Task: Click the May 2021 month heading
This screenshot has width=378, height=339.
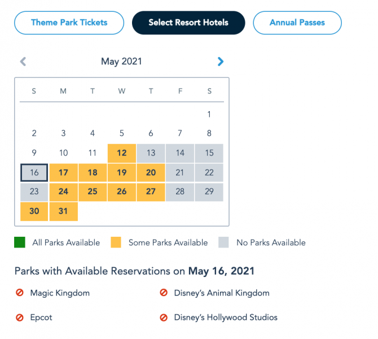Action: (121, 62)
